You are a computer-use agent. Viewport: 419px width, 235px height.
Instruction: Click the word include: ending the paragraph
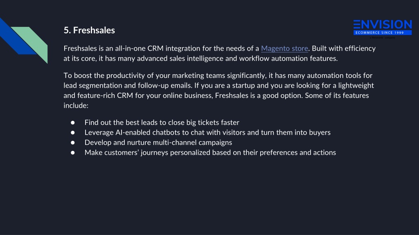(x=76, y=106)
